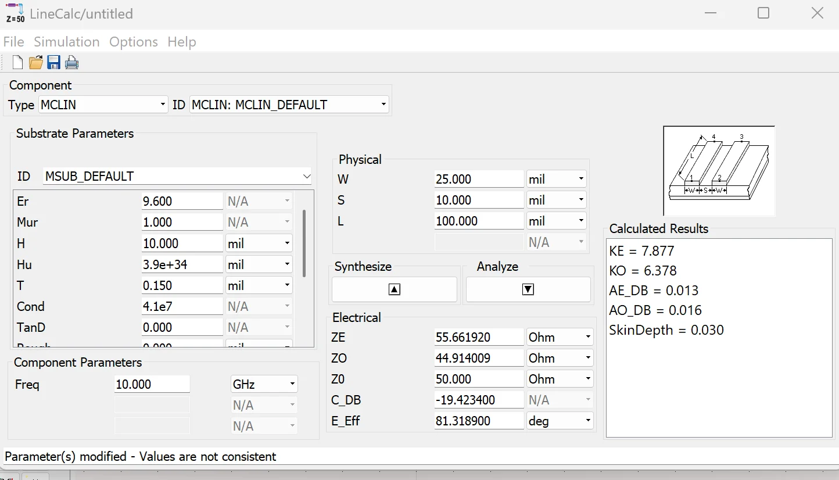Viewport: 839px width, 480px height.
Task: Click the Save floppy disk icon
Action: (x=54, y=62)
